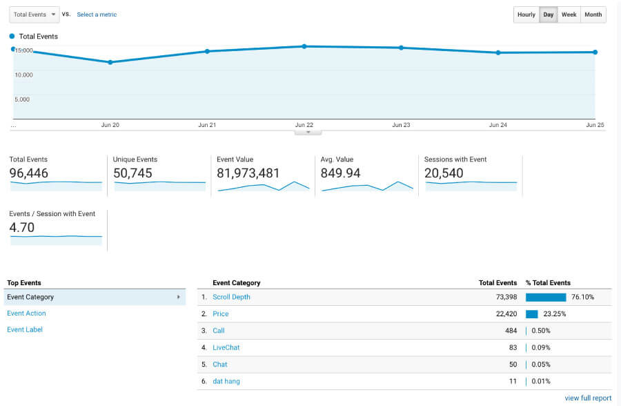Click the Top Events heading

tap(24, 282)
